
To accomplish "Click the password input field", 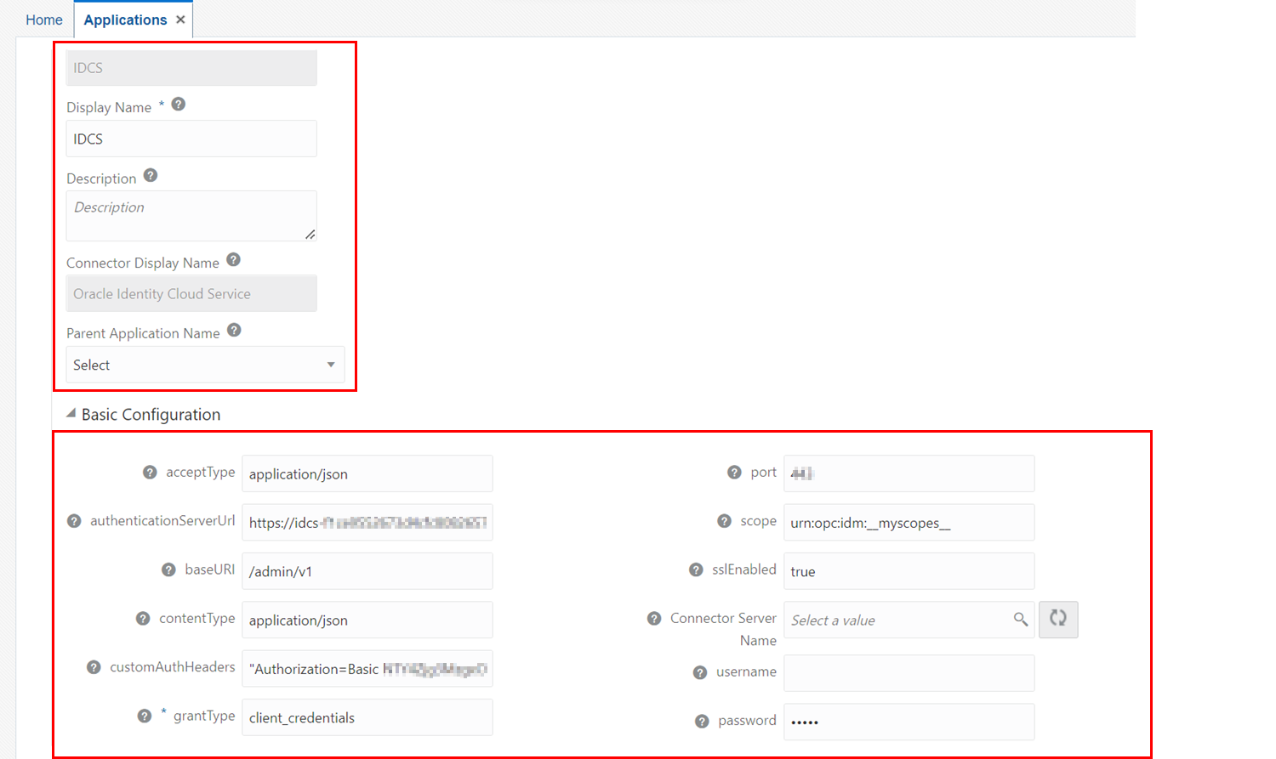I will click(x=909, y=722).
